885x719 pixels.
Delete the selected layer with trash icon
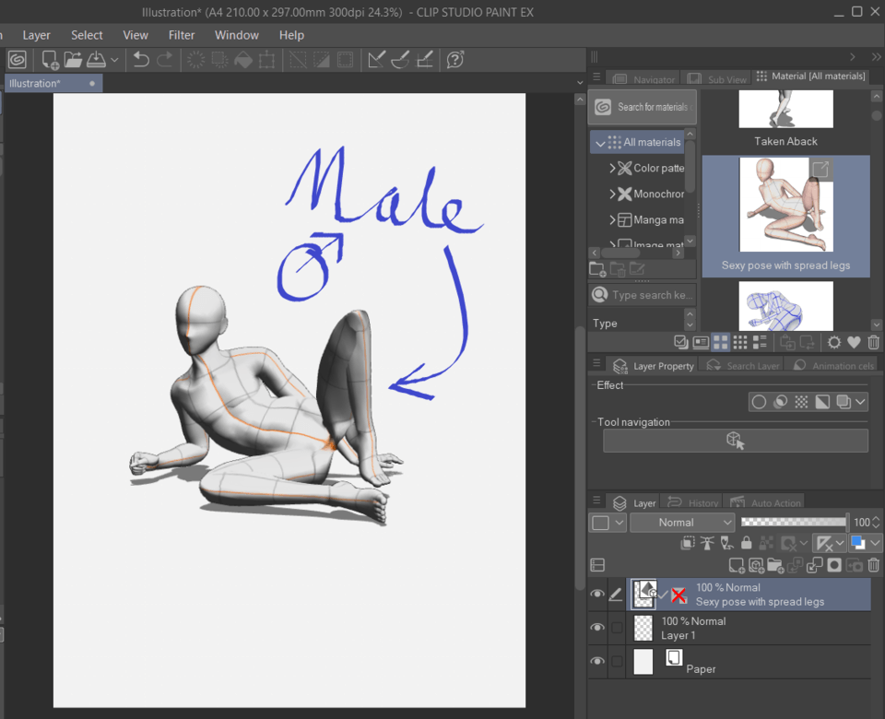[874, 565]
